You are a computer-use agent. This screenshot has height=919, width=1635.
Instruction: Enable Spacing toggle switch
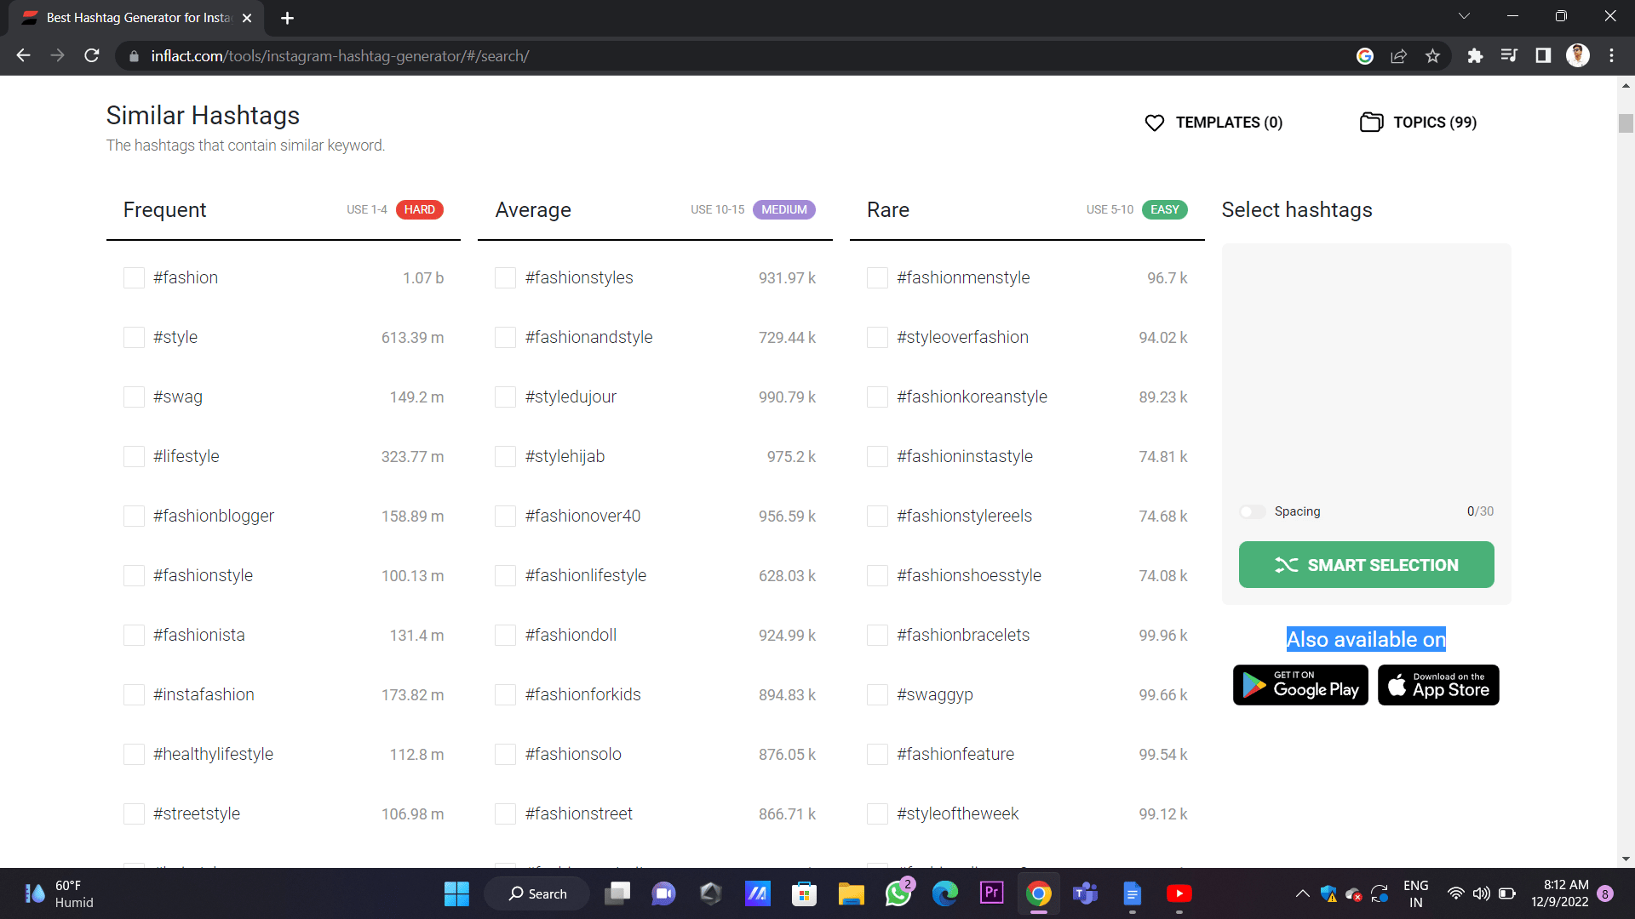1251,511
